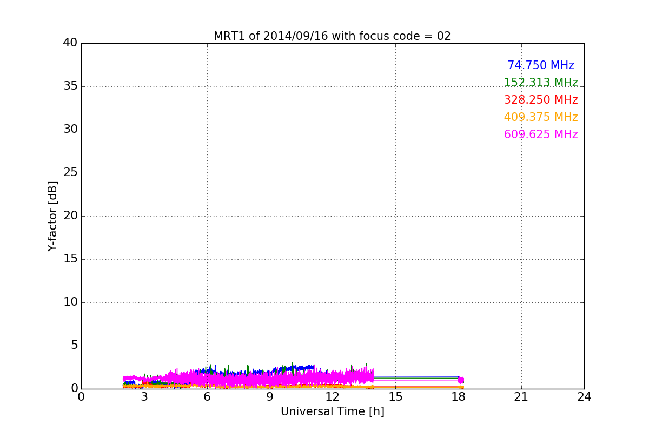The width and height of the screenshot is (649, 432).
Task: Click the x-axis tick value 12
Action: tap(333, 397)
